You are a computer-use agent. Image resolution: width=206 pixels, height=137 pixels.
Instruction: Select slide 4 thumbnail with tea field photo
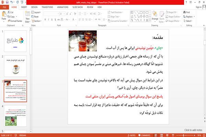tap(15, 116)
